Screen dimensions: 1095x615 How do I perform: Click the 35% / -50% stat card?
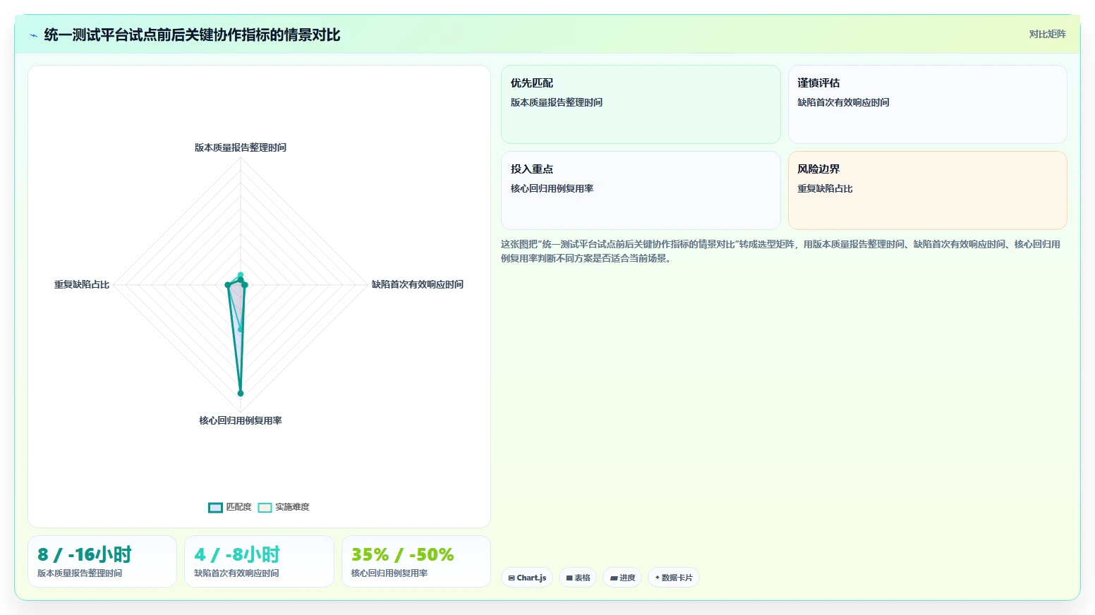click(416, 561)
